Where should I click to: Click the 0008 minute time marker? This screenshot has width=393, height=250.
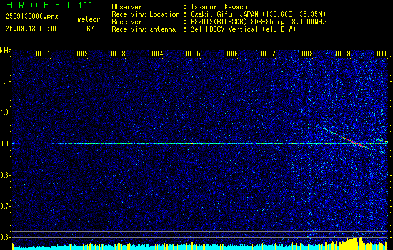coord(306,54)
